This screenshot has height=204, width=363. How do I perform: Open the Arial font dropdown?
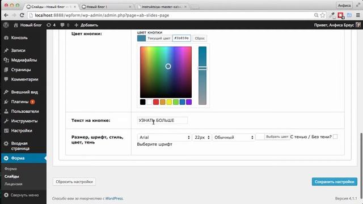click(164, 137)
